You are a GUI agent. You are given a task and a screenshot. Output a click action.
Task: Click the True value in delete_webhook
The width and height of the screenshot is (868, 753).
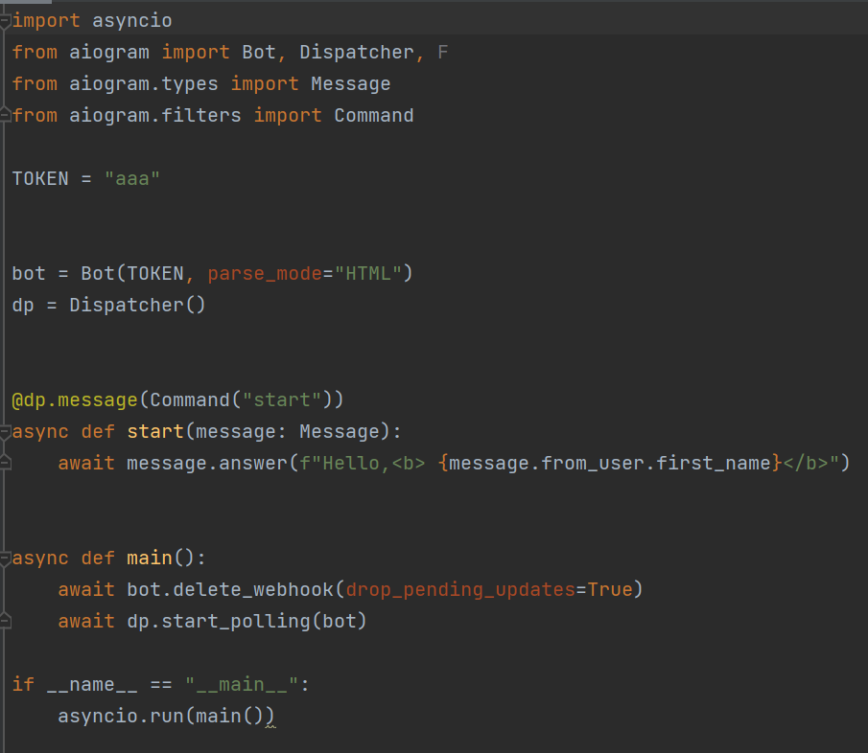(x=610, y=590)
